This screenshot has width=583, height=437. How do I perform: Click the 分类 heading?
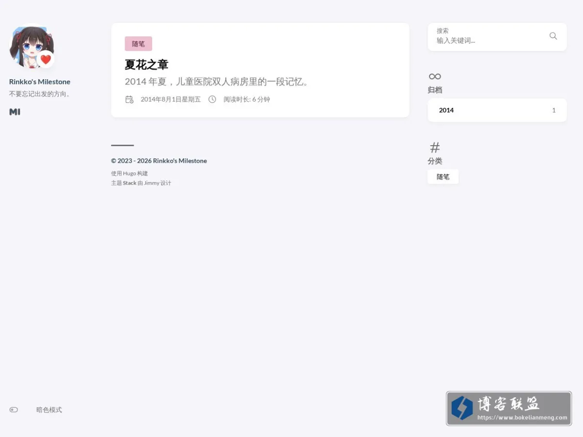point(435,161)
